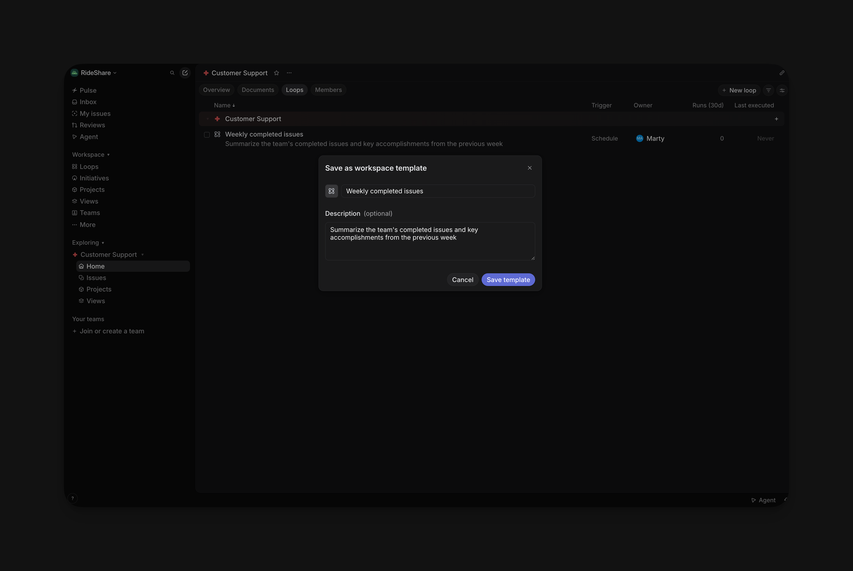853x571 pixels.
Task: Click owner Marty's avatar
Action: (639, 138)
